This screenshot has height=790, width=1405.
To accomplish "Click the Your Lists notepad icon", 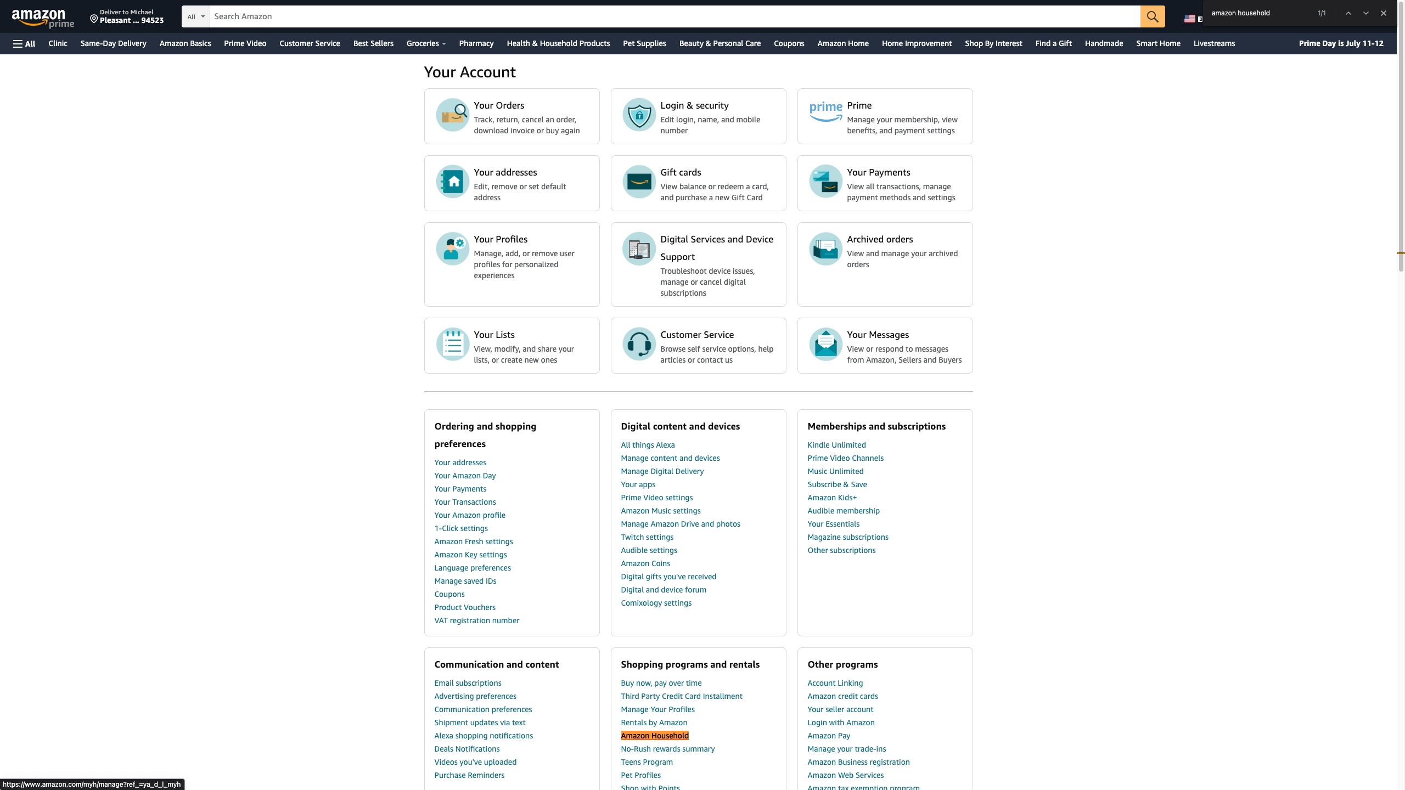I will 452,344.
